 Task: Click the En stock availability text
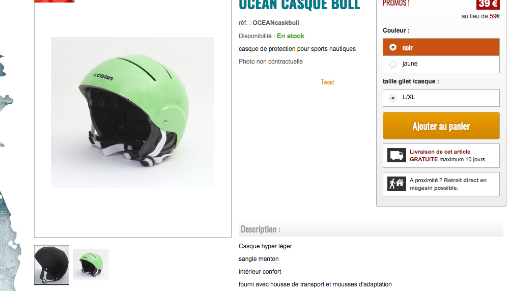(x=291, y=36)
